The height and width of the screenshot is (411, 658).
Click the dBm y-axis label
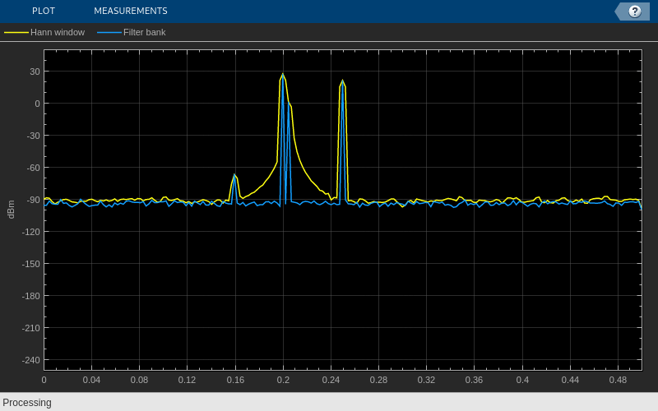[11, 210]
